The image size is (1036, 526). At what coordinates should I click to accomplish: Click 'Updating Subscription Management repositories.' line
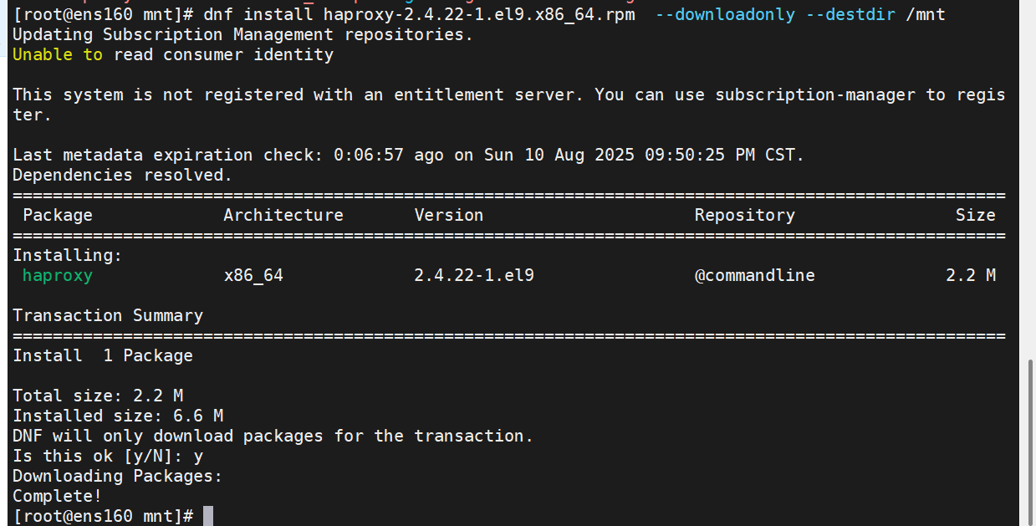click(x=243, y=34)
